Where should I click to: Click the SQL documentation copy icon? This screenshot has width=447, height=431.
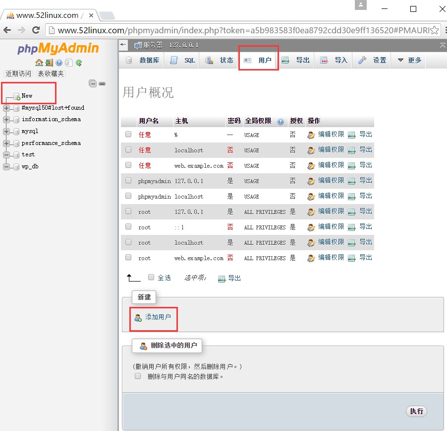click(x=69, y=63)
